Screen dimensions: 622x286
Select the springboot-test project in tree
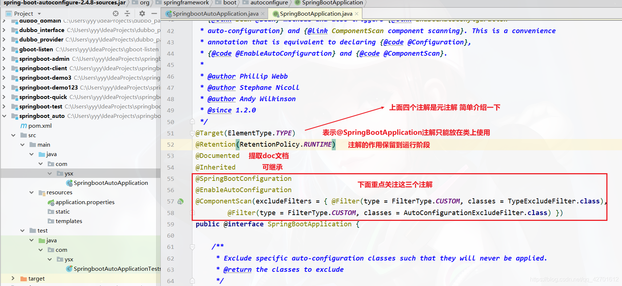41,106
